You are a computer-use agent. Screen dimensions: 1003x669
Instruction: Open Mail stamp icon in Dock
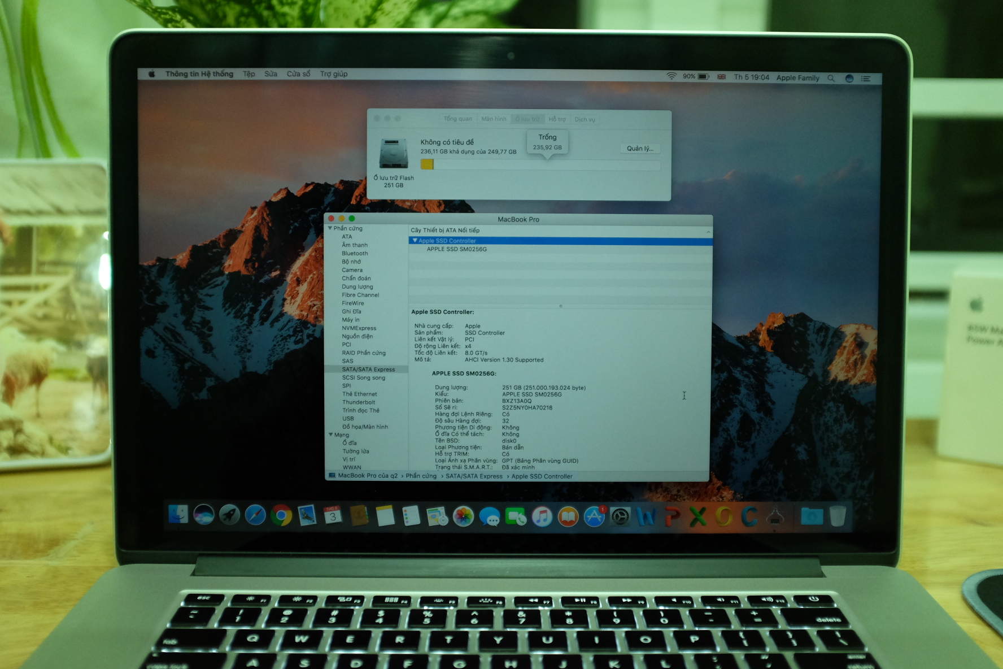[x=307, y=515]
